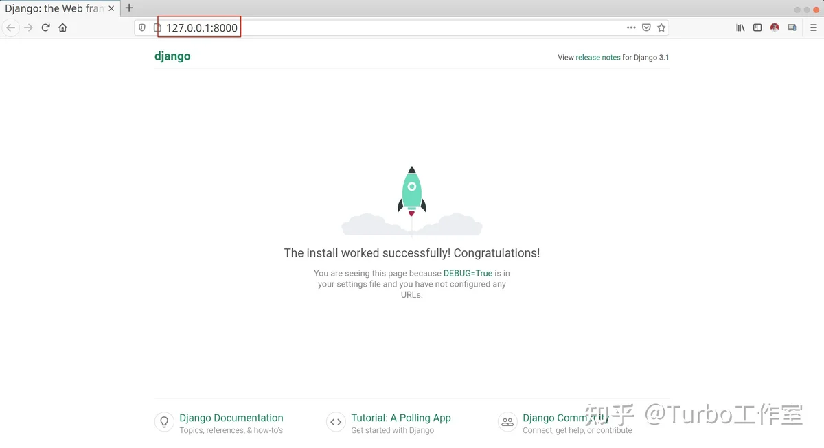Click the Firefox account avatar icon
This screenshot has height=448, width=824.
775,27
